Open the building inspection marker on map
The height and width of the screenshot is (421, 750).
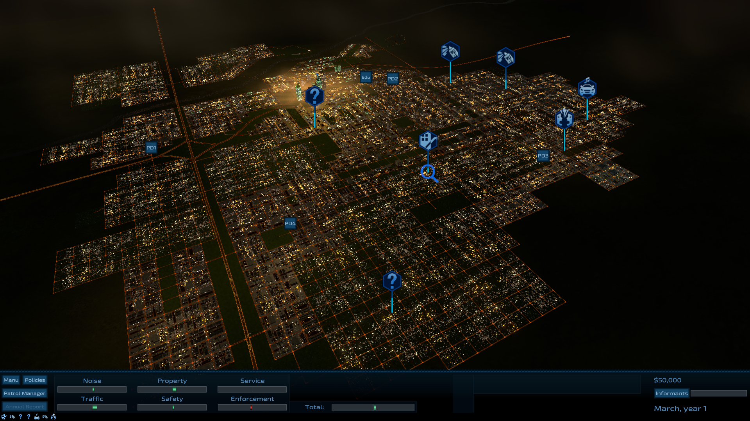click(428, 141)
